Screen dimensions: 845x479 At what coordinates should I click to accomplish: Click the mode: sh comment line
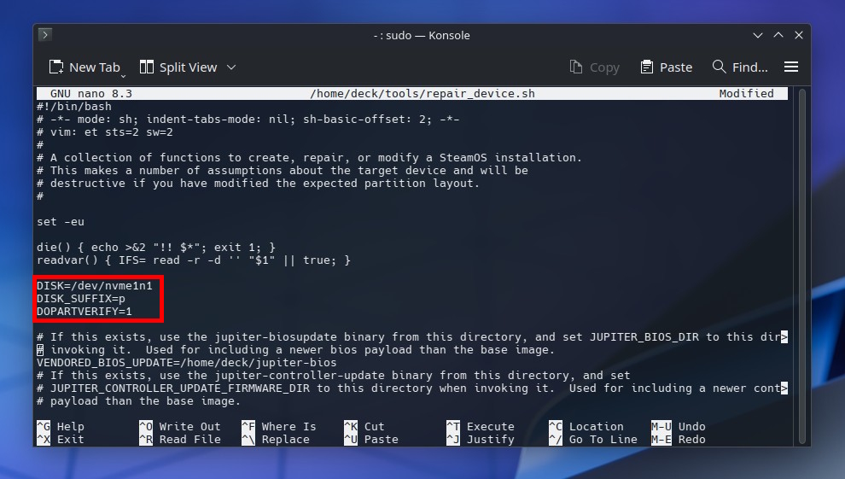(248, 119)
